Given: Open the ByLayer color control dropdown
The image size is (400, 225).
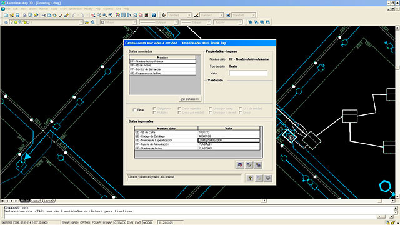Looking at the screenshot, I should (134, 22).
